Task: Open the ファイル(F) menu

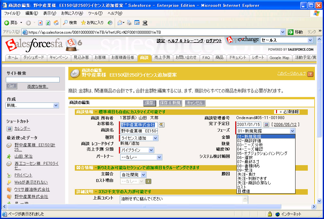Action: coord(12,13)
